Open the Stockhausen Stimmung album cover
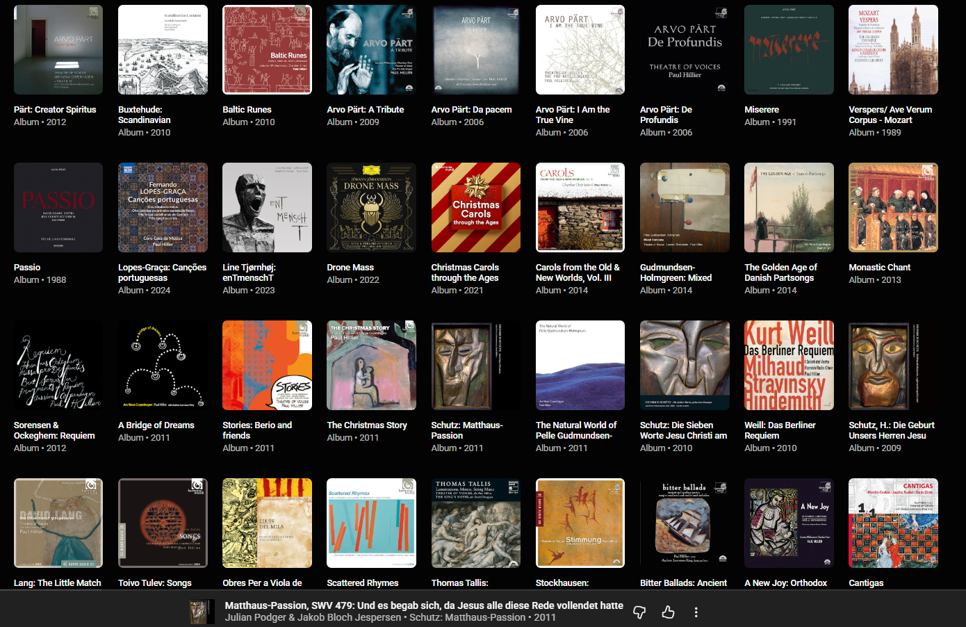Screen dimensions: 966x627 580,523
